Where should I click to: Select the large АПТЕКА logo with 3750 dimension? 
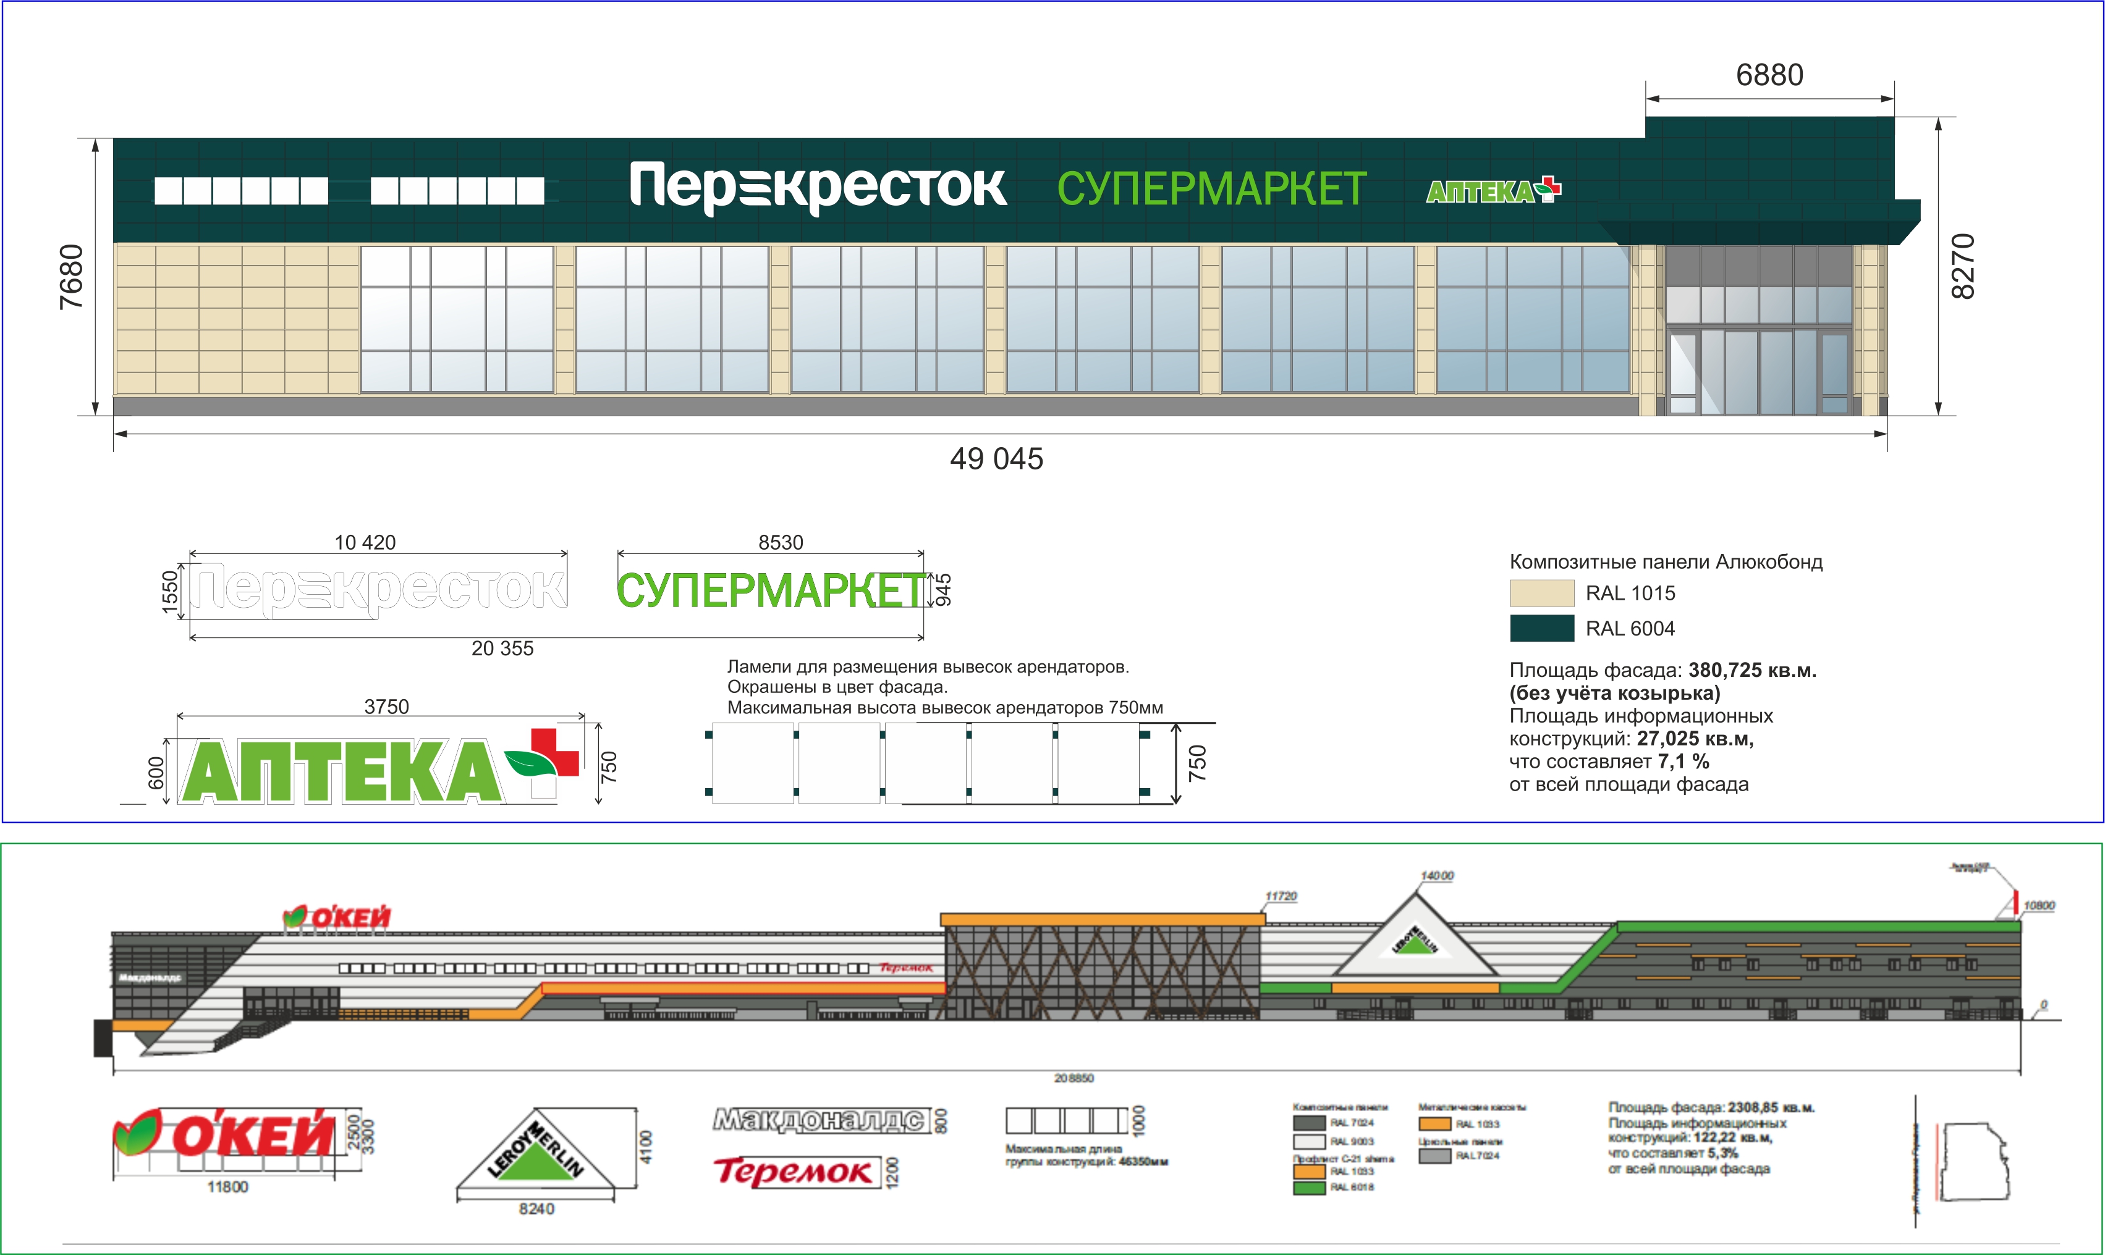tap(379, 767)
